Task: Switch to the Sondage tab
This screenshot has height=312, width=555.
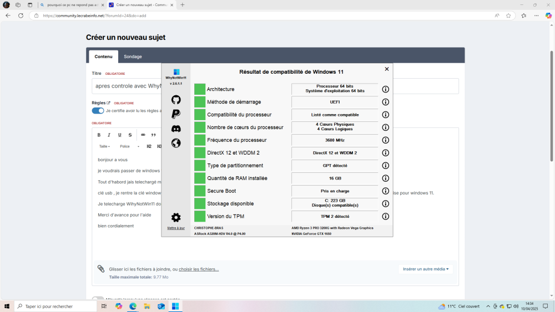Action: [x=133, y=57]
